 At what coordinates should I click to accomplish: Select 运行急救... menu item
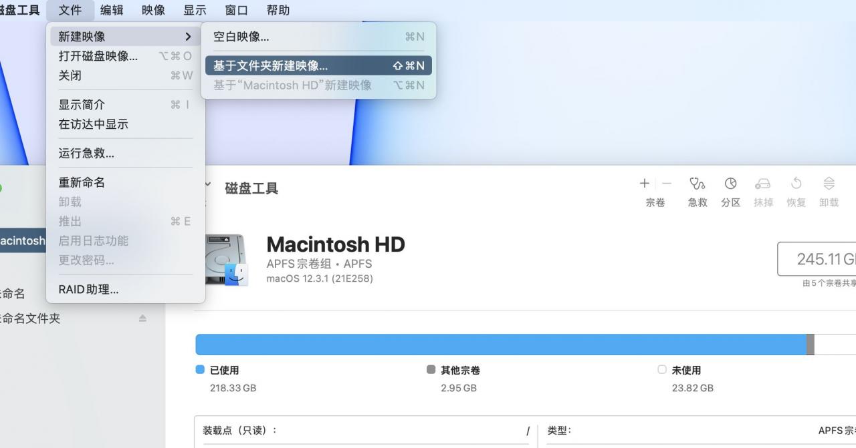point(125,154)
